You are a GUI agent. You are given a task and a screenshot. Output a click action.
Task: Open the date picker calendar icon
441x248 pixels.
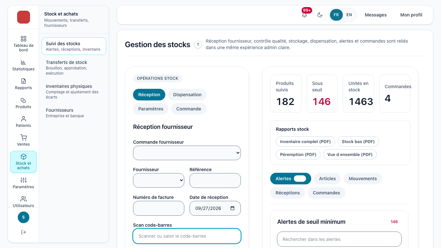pyautogui.click(x=232, y=208)
